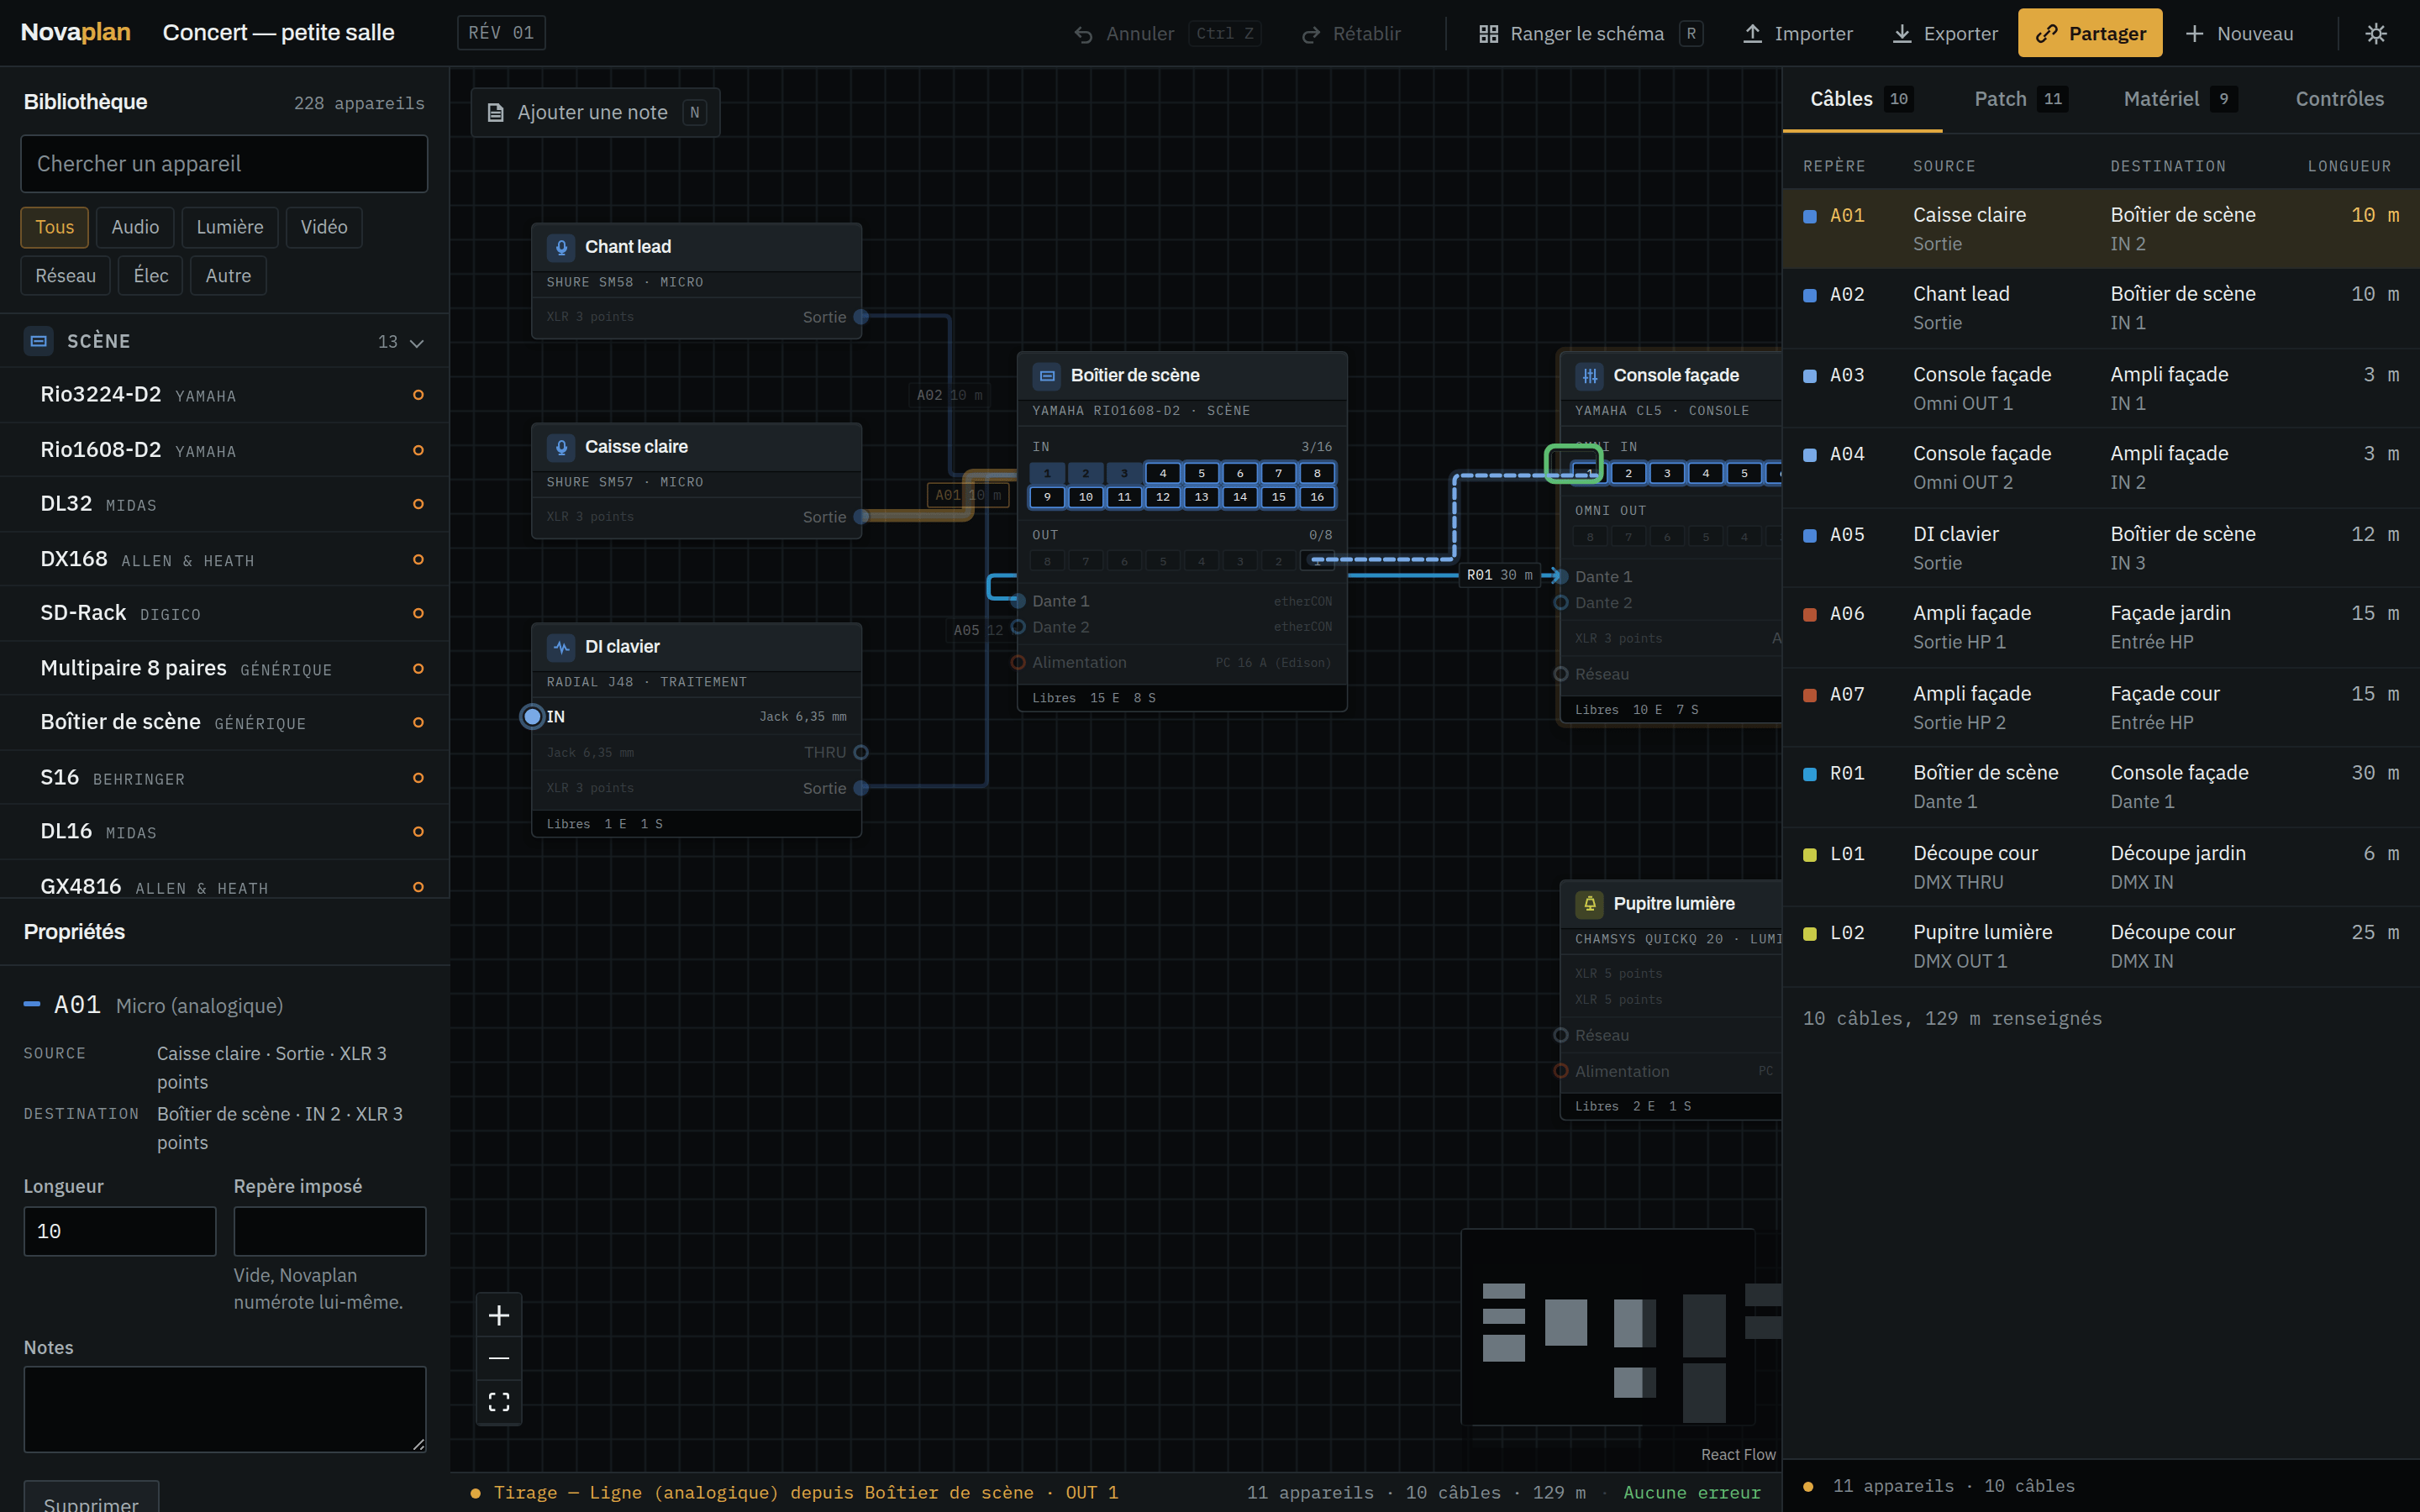Viewport: 2420px width, 1512px height.
Task: Click the add marker beside DL32 Midas
Action: (418, 504)
